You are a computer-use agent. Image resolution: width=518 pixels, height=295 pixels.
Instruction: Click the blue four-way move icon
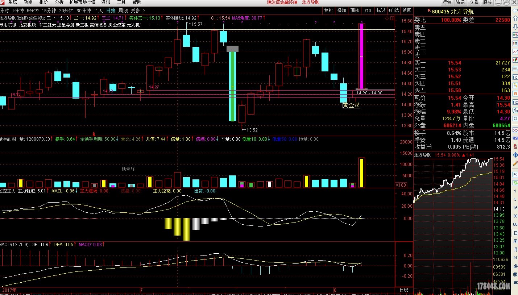[x=515, y=155]
